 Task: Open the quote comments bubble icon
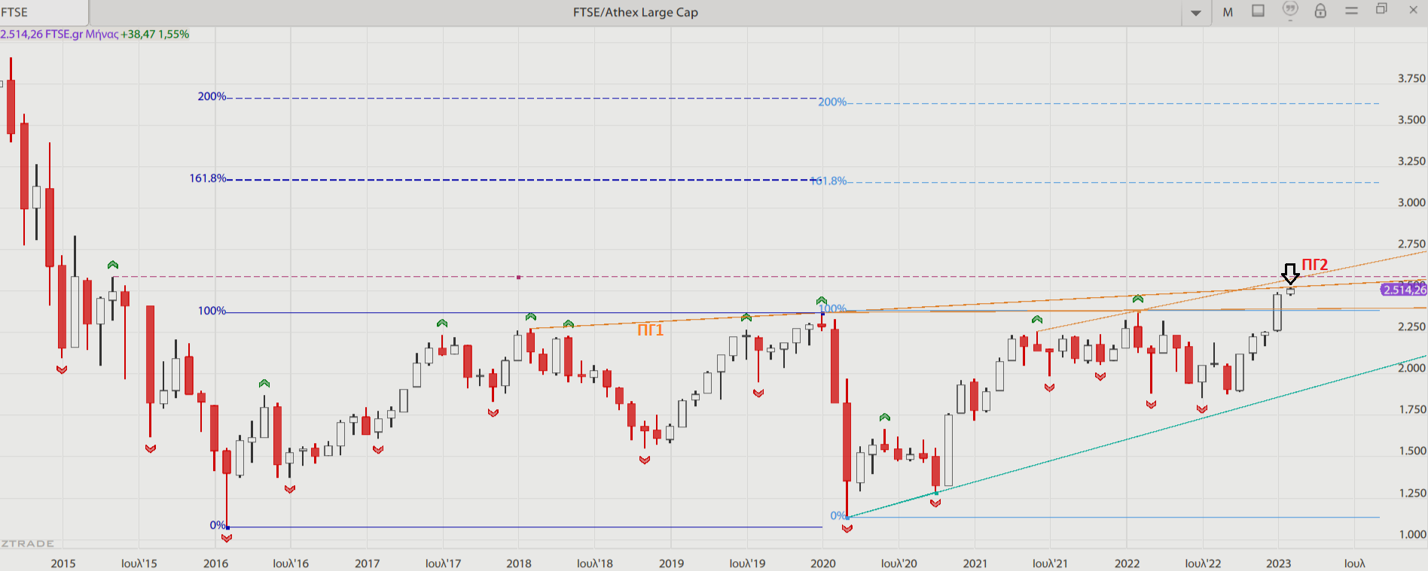(x=1290, y=10)
